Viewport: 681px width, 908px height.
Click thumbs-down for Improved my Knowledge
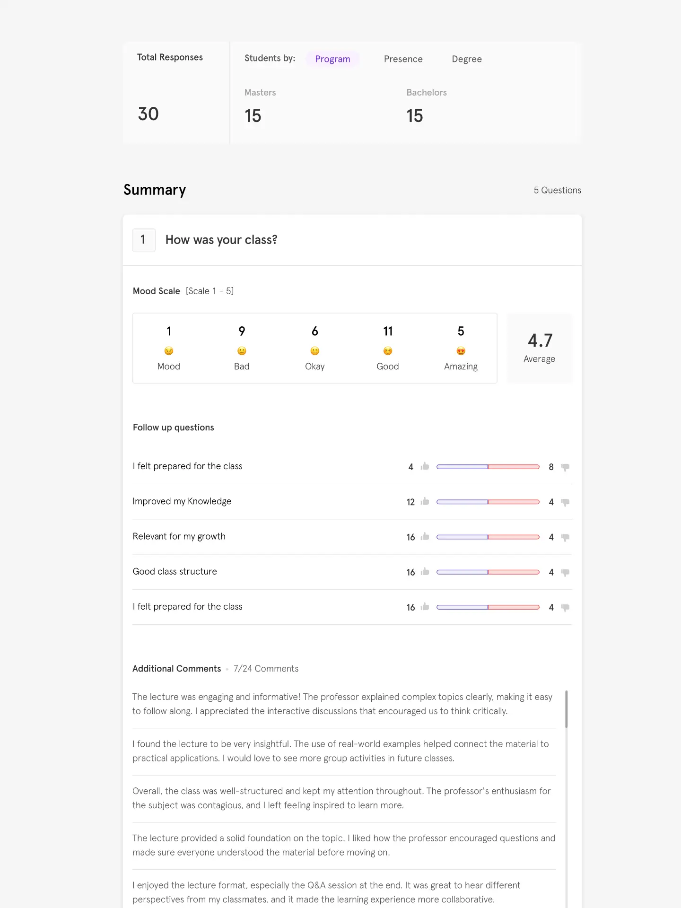[565, 502]
